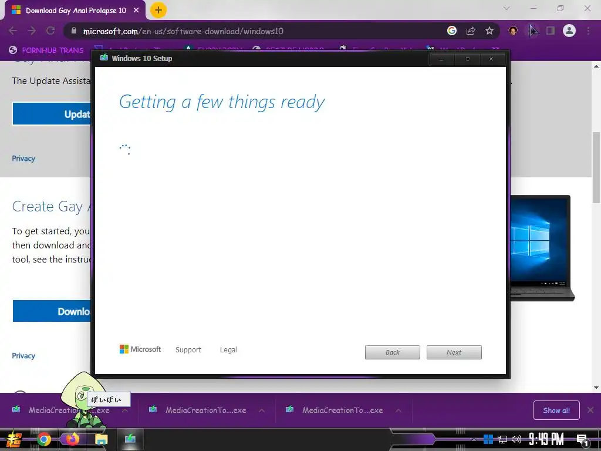The image size is (601, 451).
Task: Click the page scrollbar thumb
Action: pos(596,167)
